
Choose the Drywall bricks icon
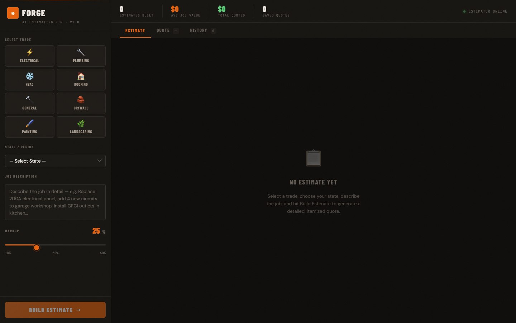tap(81, 99)
